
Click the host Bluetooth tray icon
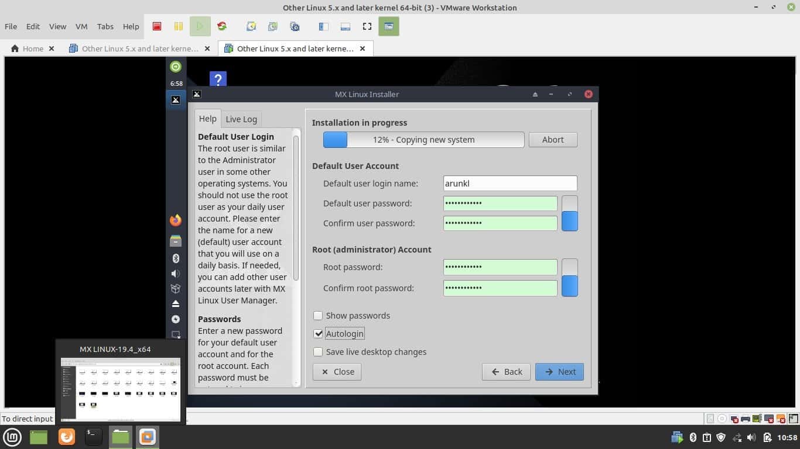[693, 437]
